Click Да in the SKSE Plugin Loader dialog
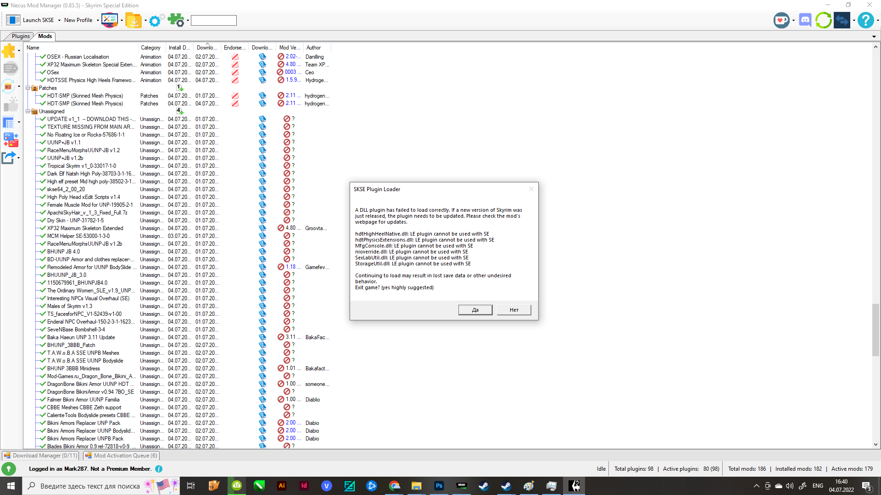The width and height of the screenshot is (881, 495). tap(475, 310)
